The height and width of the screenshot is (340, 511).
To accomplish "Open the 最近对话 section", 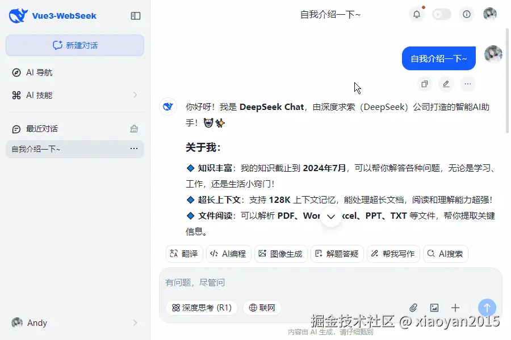I will (41, 129).
